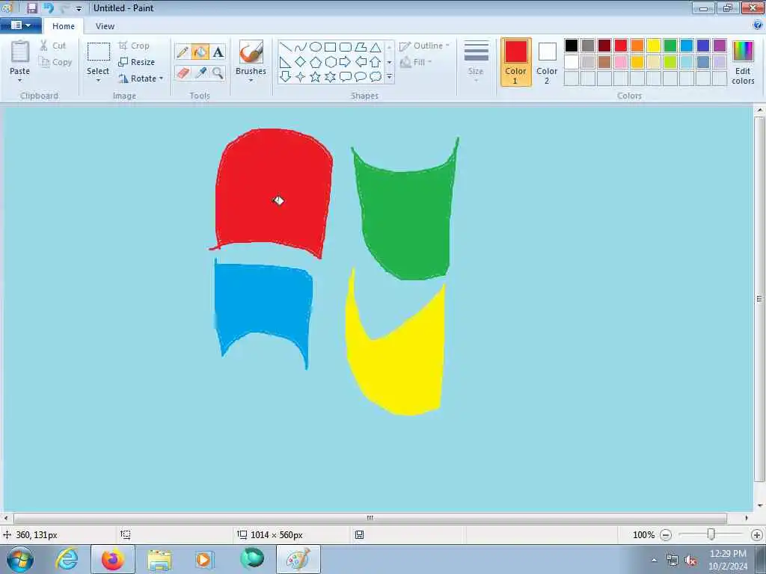
Task: Click the Cut button
Action: (x=53, y=46)
